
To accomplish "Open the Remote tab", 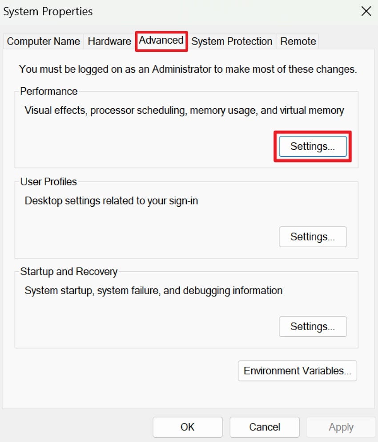I will coord(297,41).
